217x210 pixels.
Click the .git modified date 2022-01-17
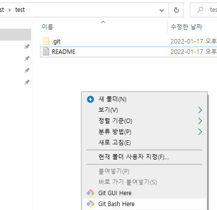(187, 42)
